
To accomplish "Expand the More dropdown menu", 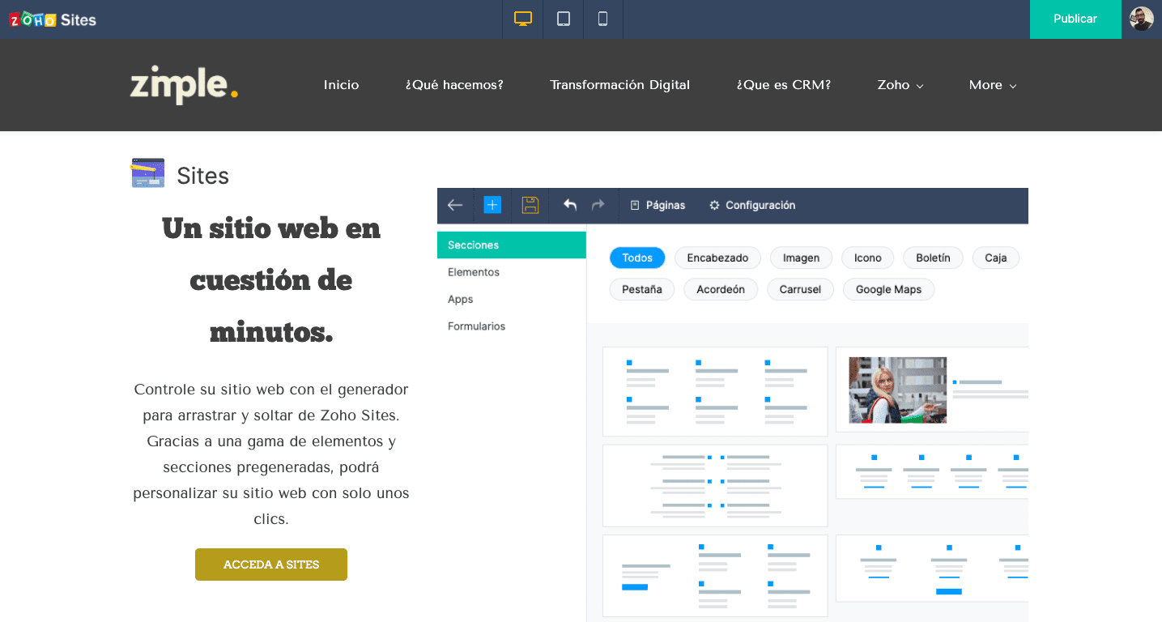I will [x=993, y=85].
